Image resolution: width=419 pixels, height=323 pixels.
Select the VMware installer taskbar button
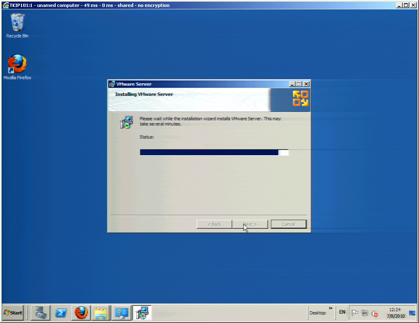pos(142,312)
